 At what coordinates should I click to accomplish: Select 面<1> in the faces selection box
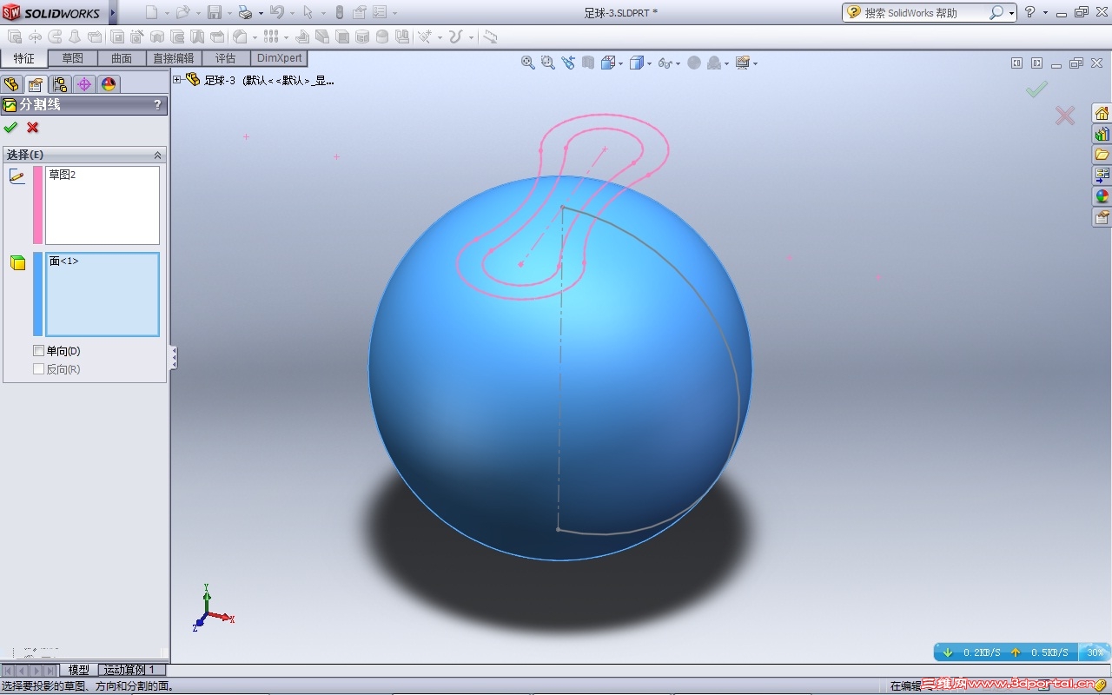tap(64, 261)
